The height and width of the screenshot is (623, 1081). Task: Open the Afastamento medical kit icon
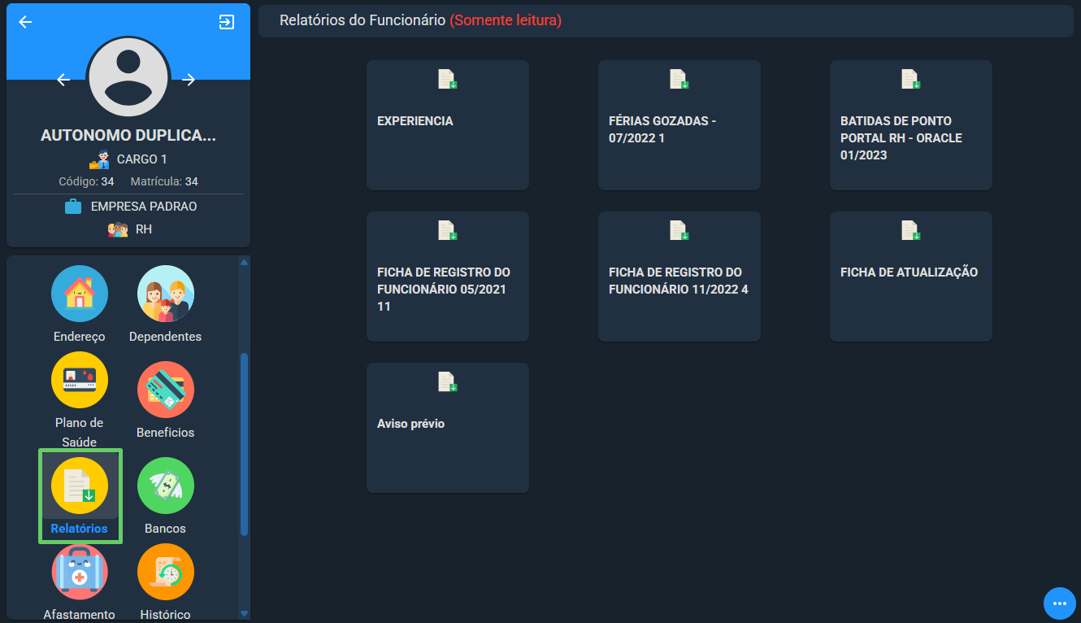click(x=80, y=572)
